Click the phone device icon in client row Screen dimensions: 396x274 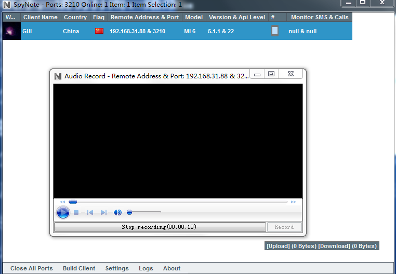pos(275,31)
